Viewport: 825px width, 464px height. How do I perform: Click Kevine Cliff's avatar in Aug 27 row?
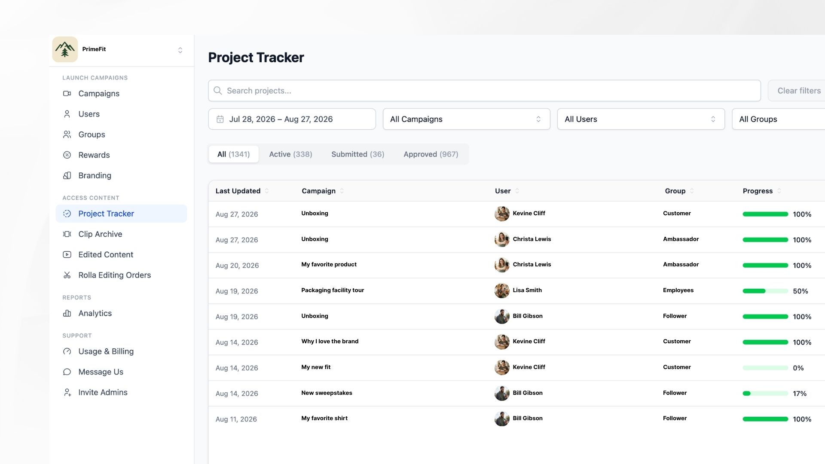502,214
